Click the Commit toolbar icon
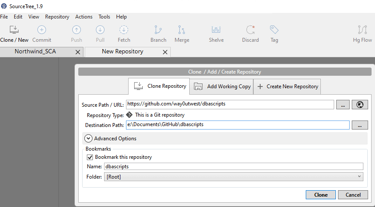Screen dimensions: 375x207 (x=42, y=30)
